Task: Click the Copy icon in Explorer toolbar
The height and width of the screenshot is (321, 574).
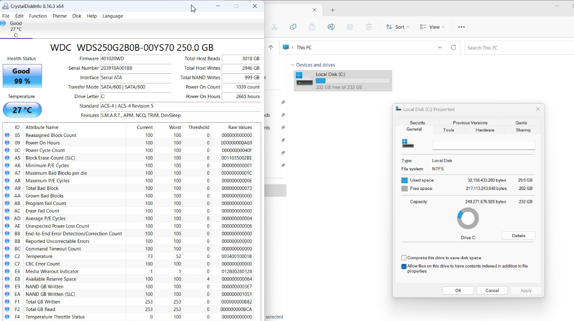Action: point(293,27)
